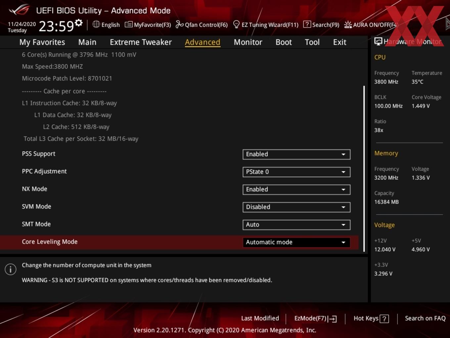Viewport: 450px width, 338px height.
Task: Open the Hot Keys list
Action: coord(371,318)
